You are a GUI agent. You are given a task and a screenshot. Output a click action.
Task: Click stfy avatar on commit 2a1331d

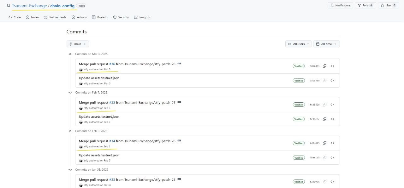(81, 83)
